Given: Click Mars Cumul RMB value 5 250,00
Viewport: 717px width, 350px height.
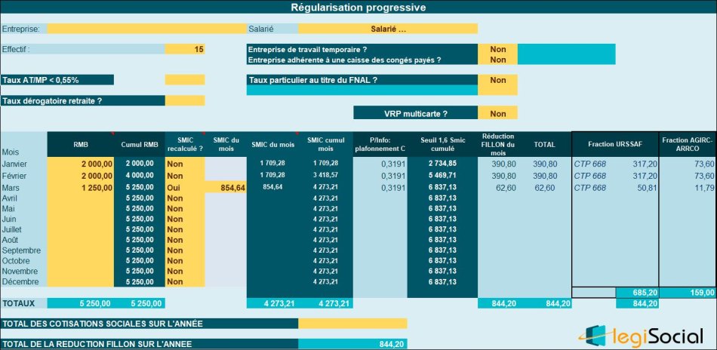Looking at the screenshot, I should (x=140, y=188).
